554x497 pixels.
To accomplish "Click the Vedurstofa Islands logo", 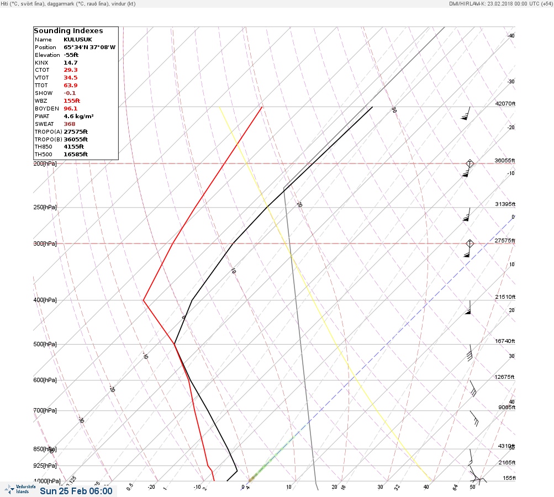I will coord(20,489).
